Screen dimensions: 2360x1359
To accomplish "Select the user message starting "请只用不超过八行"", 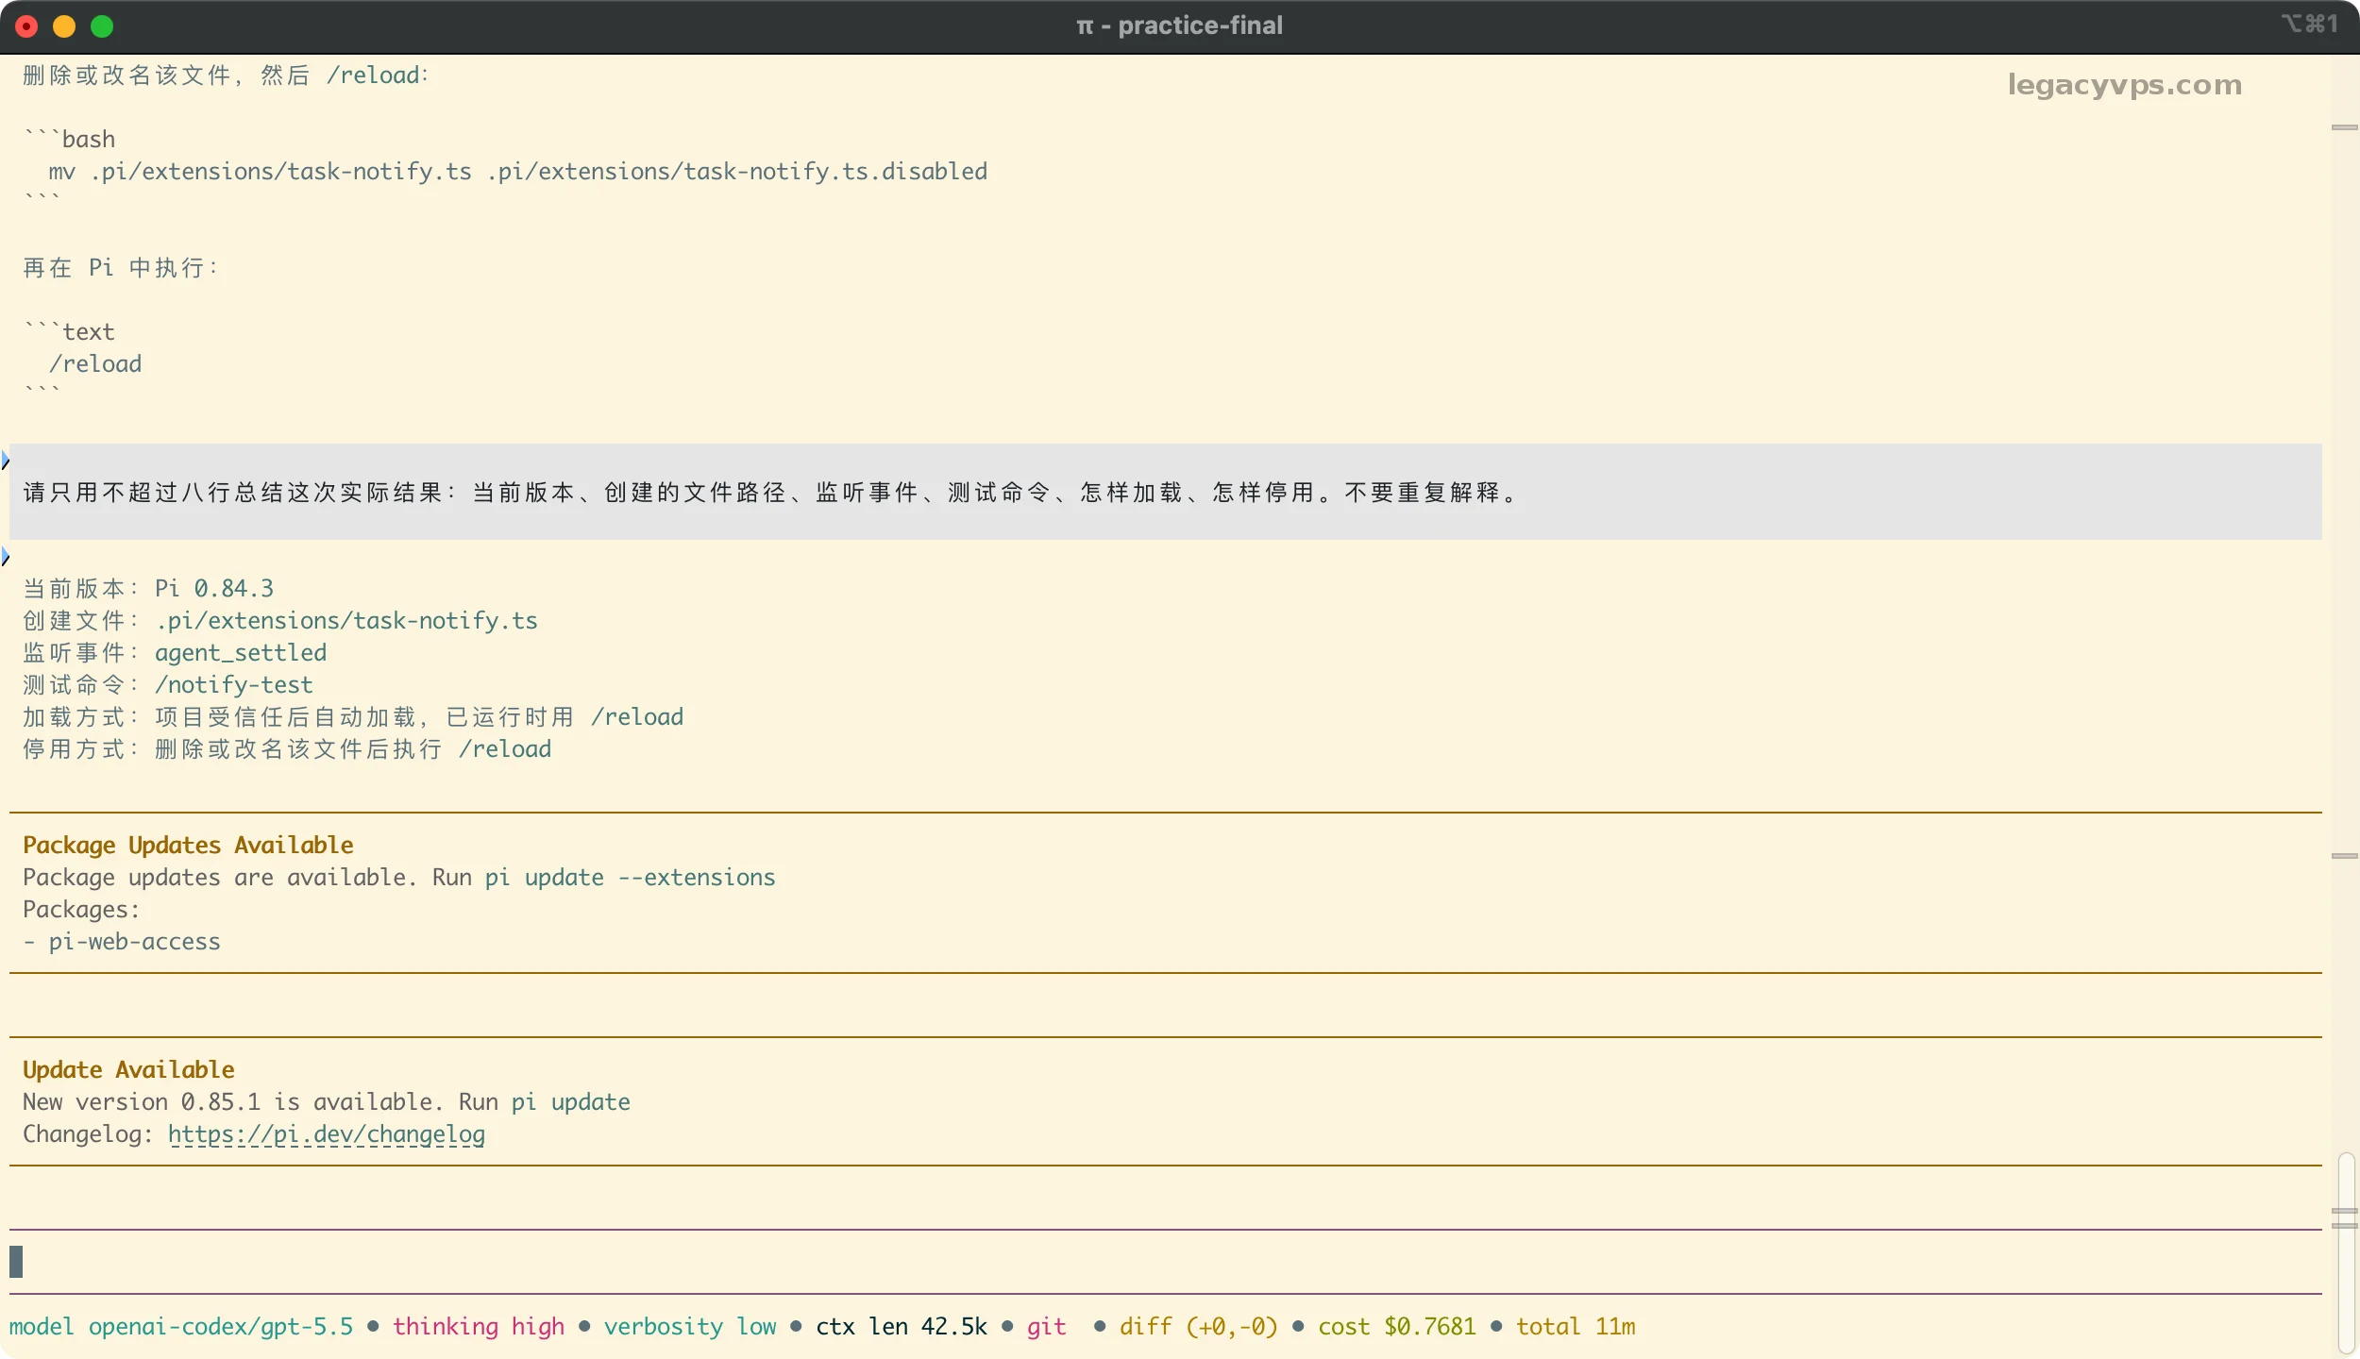I will click(1165, 492).
